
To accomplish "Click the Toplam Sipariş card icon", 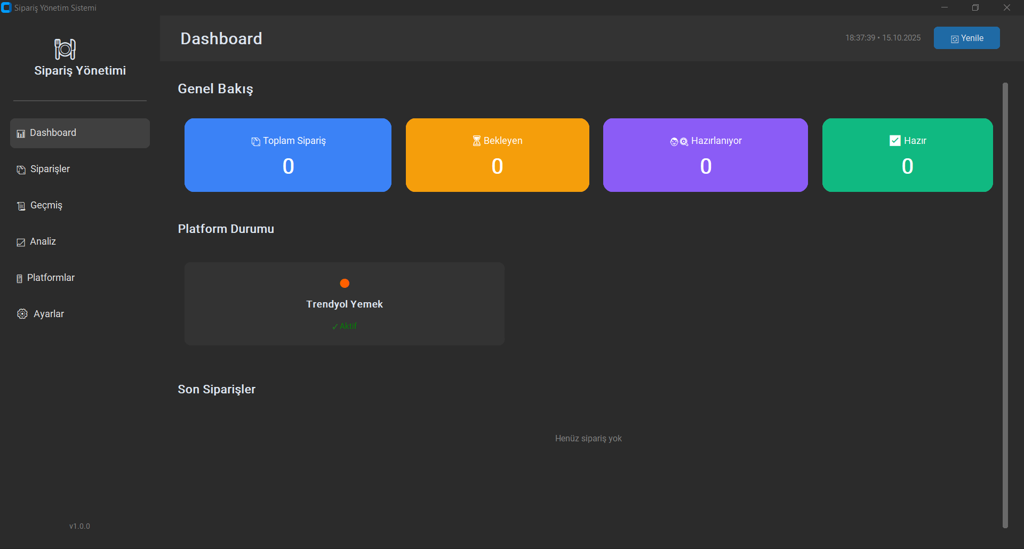I will tap(256, 141).
